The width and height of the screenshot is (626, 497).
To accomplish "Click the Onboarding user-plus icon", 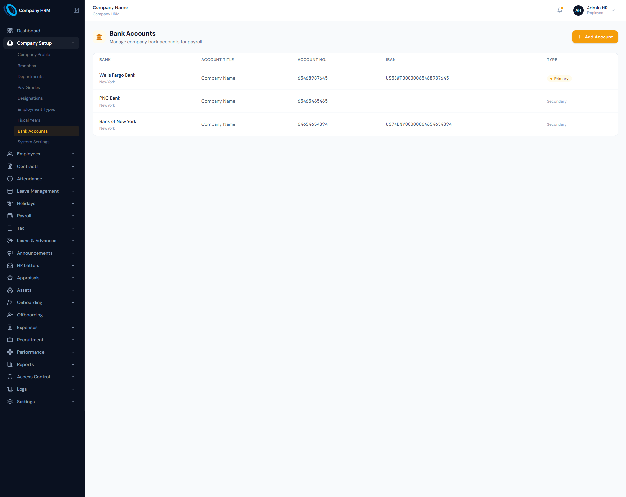I will pyautogui.click(x=10, y=302).
